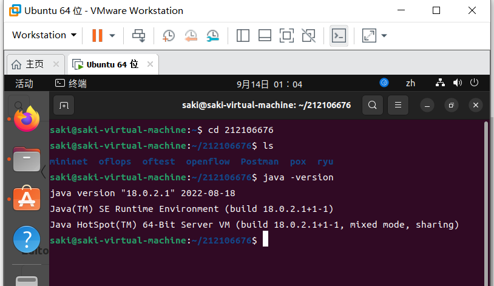The height and width of the screenshot is (286, 494).
Task: Take a snapshot of this VM
Action: click(x=169, y=36)
